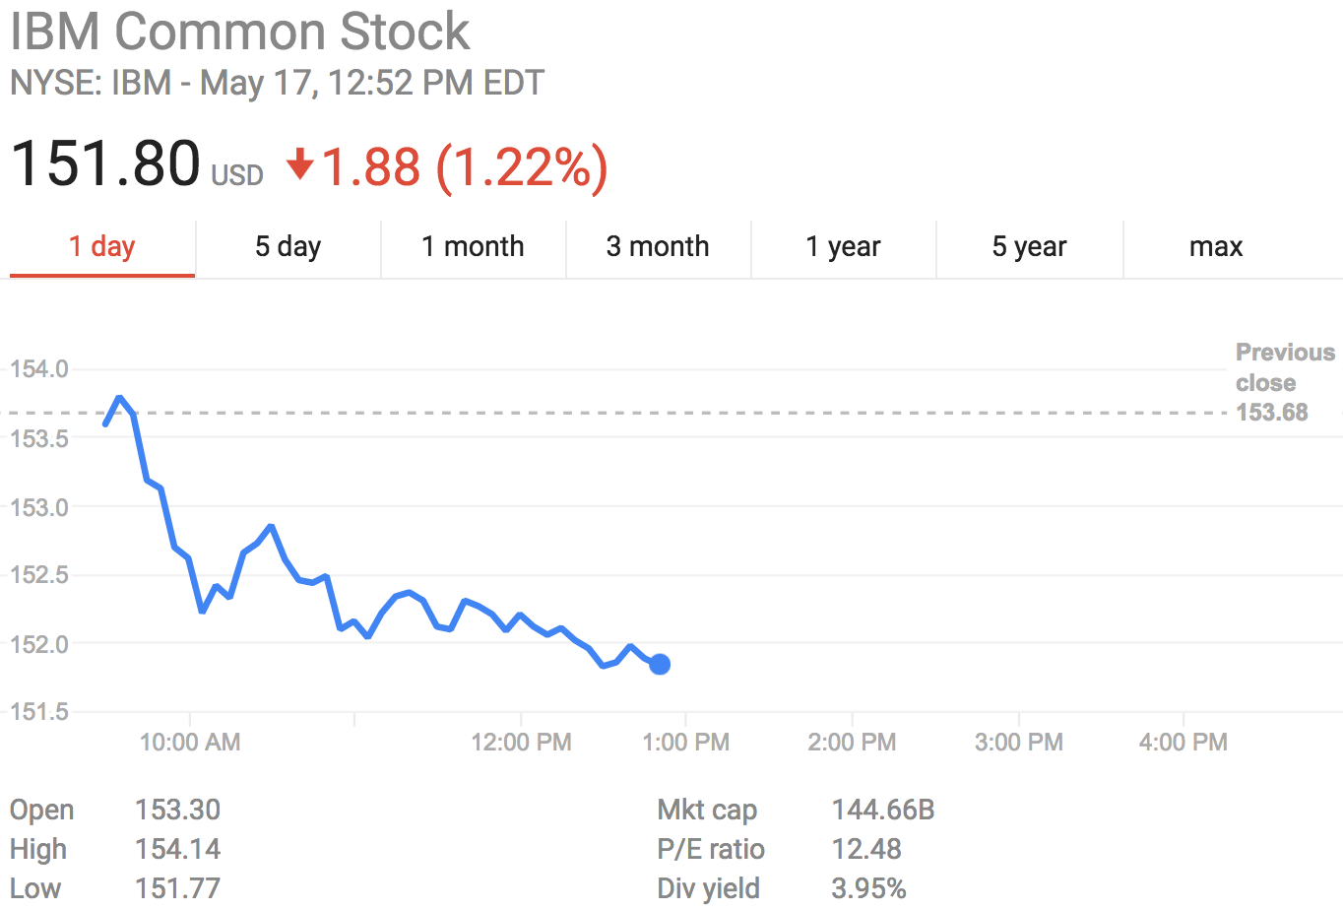Viewport: 1343px width, 910px height.
Task: Click the IBM Common Stock title
Action: (240, 32)
